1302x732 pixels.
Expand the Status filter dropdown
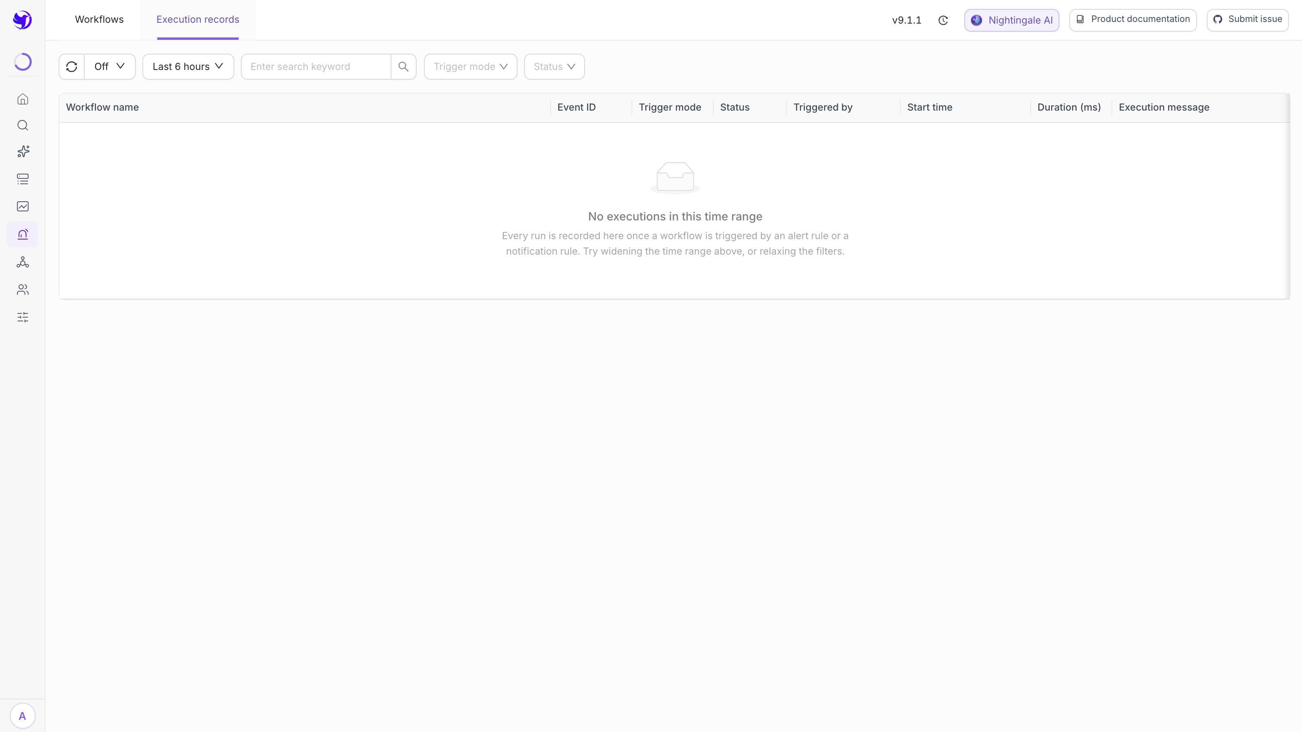tap(555, 67)
